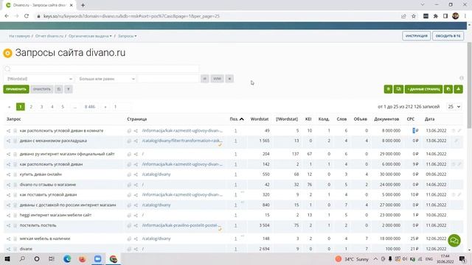Image resolution: width=472 pixels, height=265 pixels.
Task: Open Microsoft Edge from the taskbar
Action: coord(67,258)
